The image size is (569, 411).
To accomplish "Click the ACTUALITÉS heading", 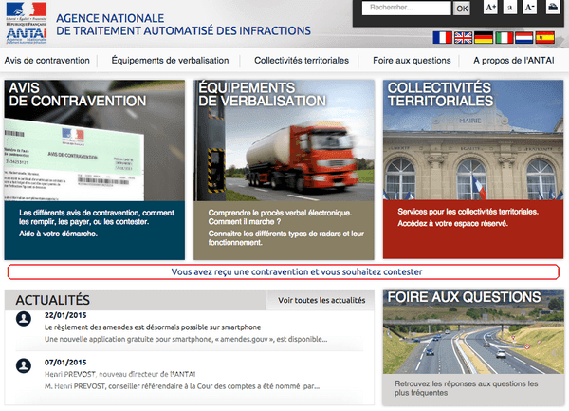I will coord(52,300).
